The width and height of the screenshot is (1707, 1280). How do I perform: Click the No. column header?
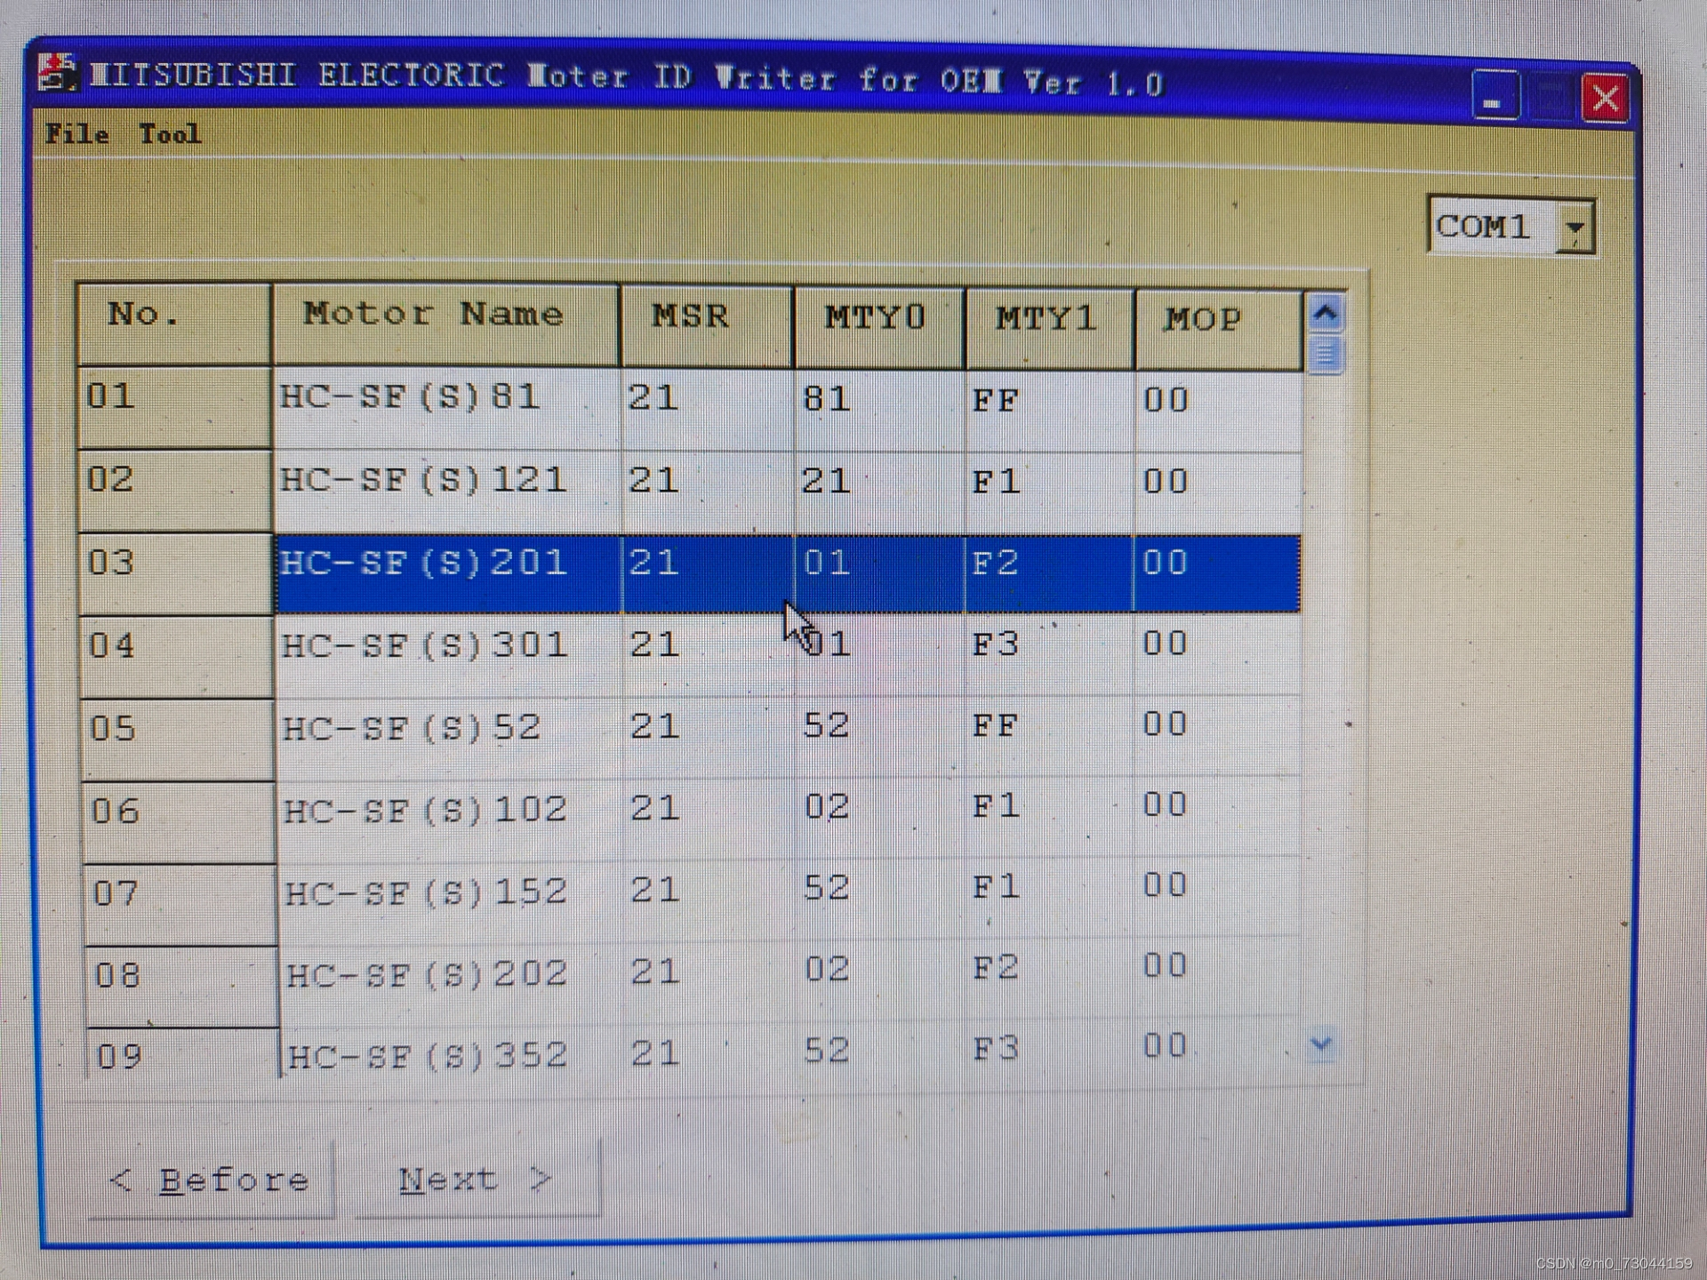click(174, 324)
